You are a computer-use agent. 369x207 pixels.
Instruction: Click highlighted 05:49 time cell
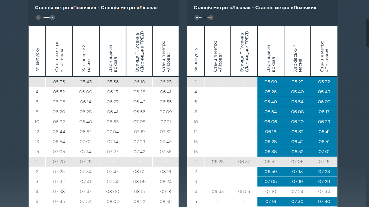tap(324, 92)
